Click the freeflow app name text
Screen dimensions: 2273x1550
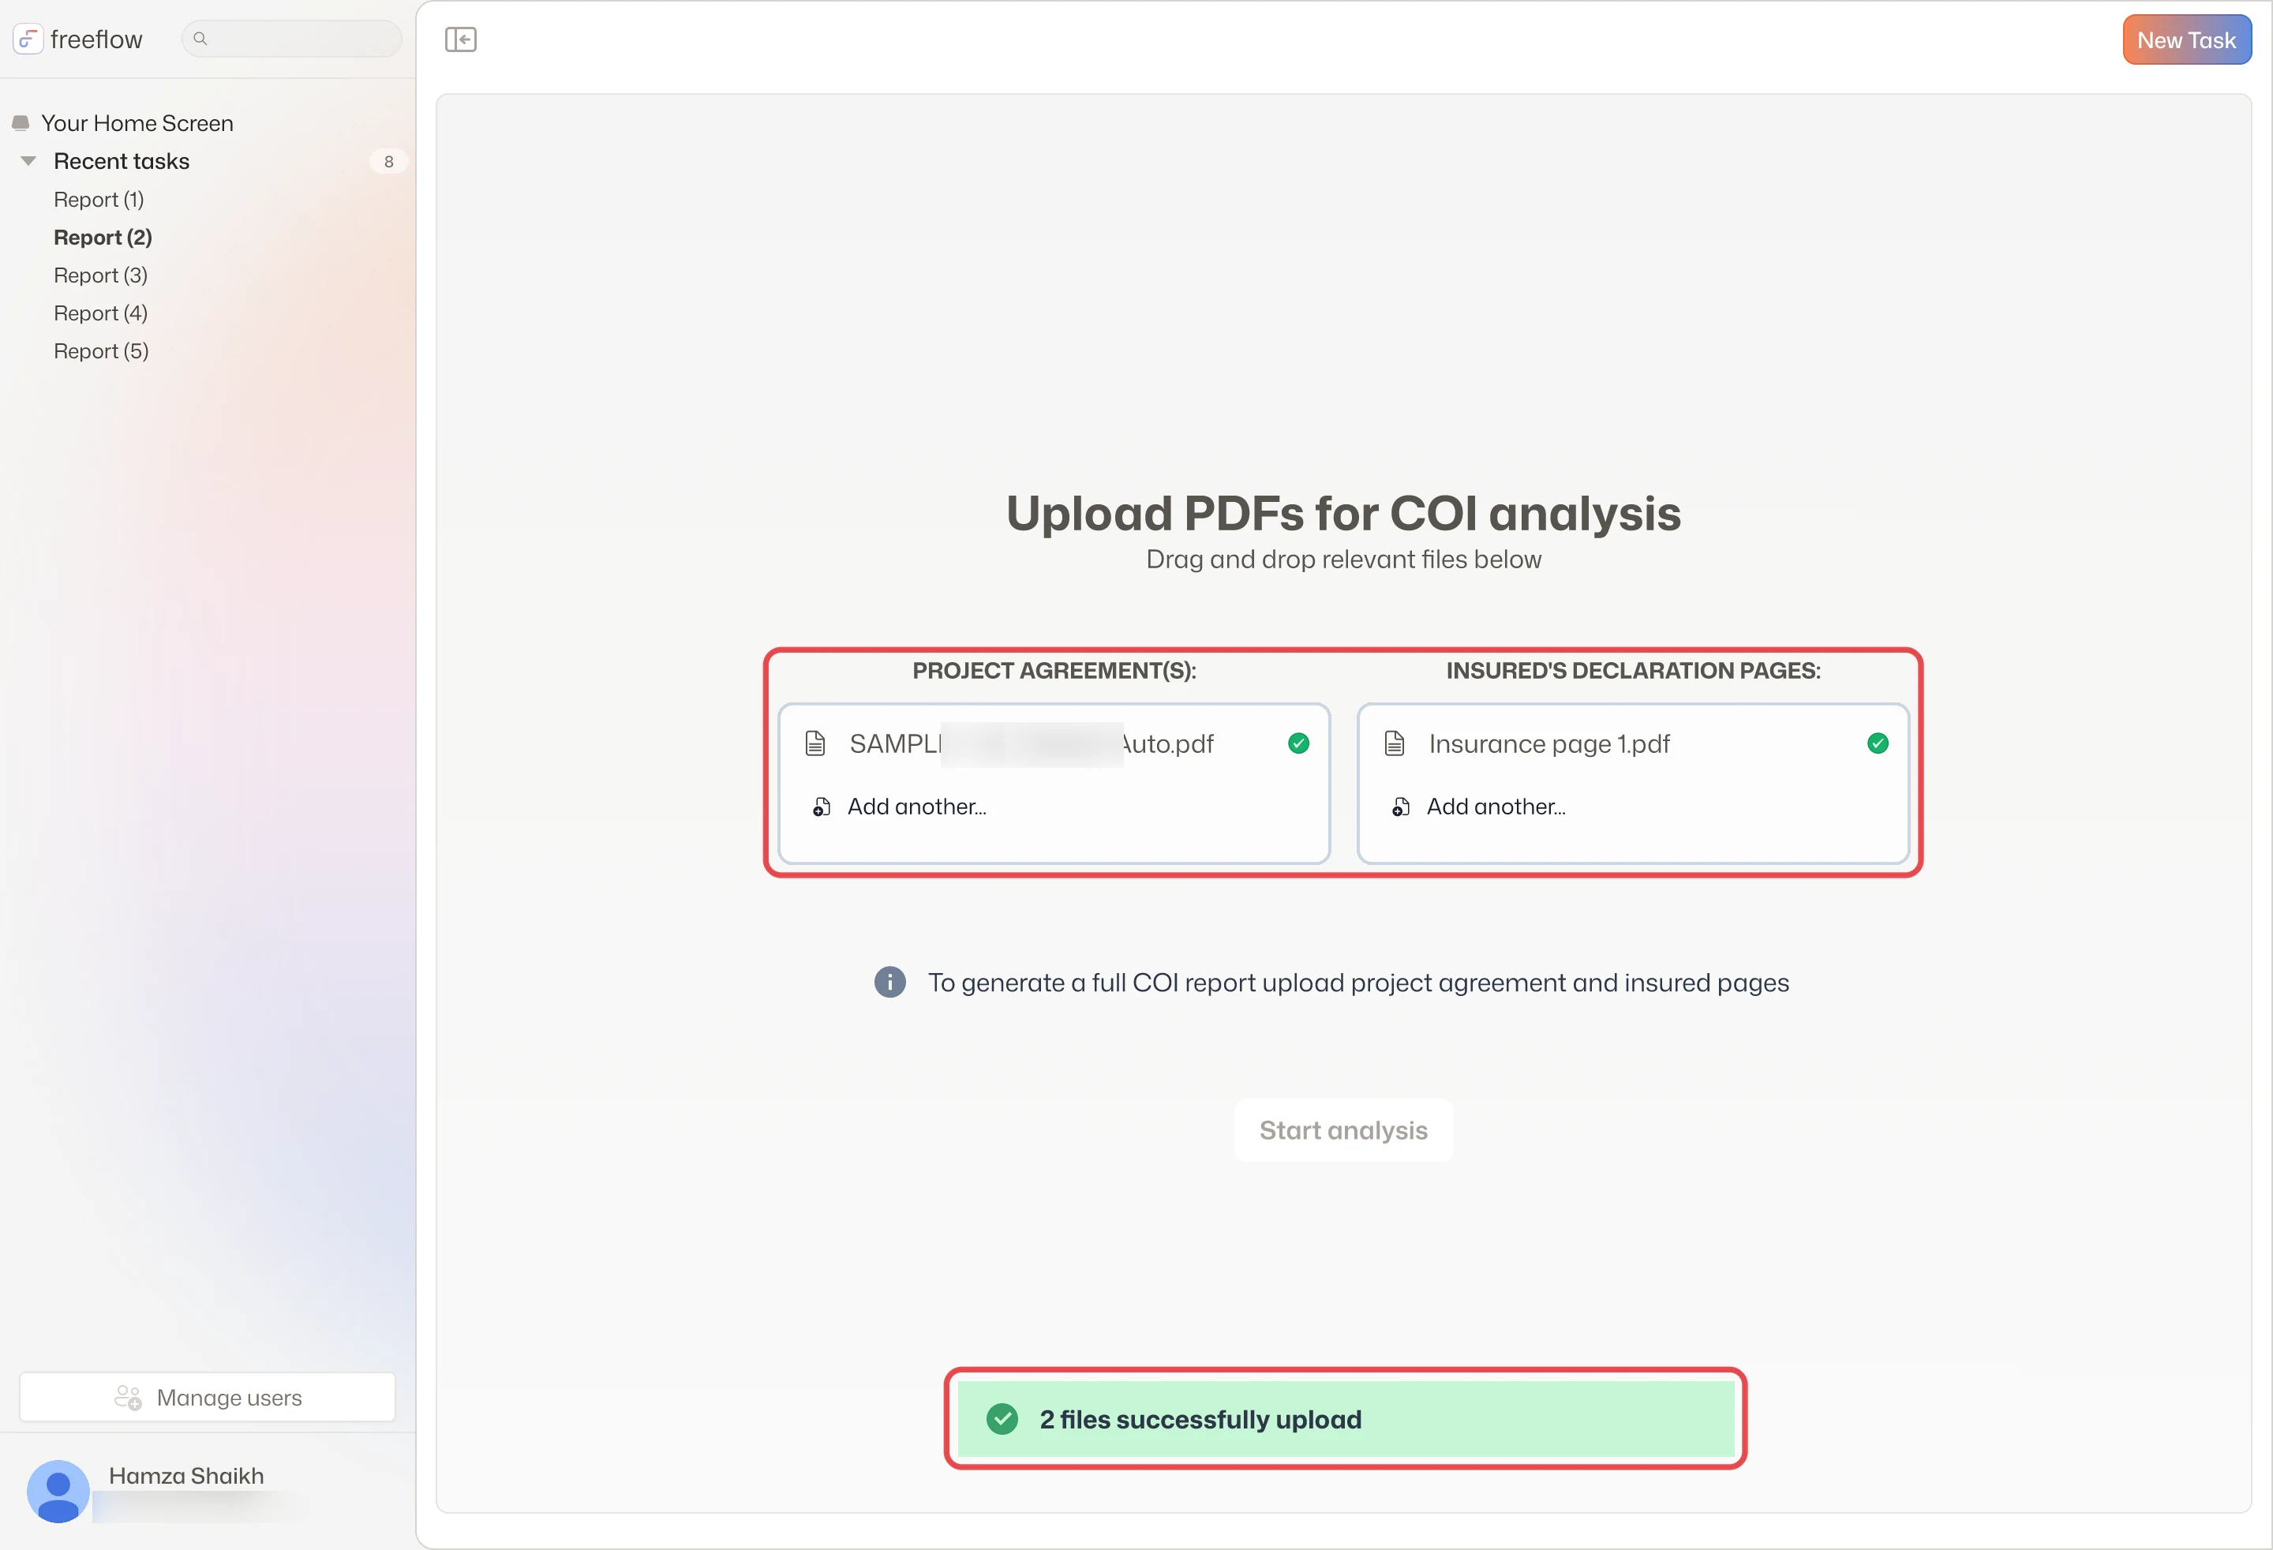95,39
